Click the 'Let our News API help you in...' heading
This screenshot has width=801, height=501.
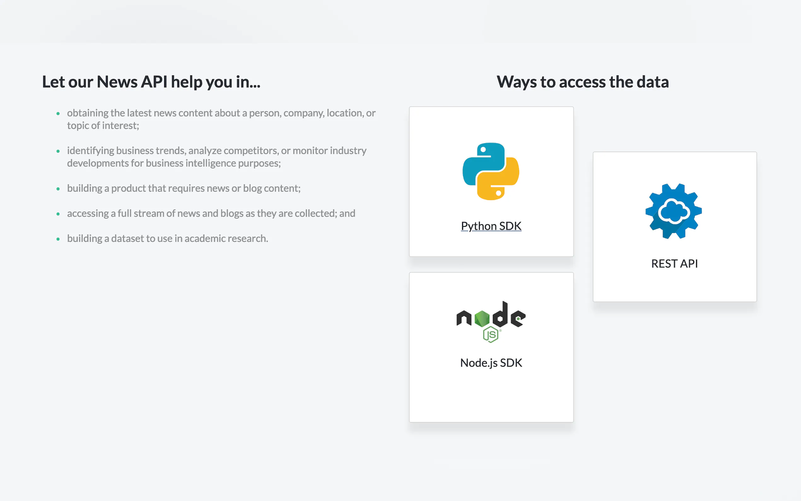pyautogui.click(x=151, y=82)
